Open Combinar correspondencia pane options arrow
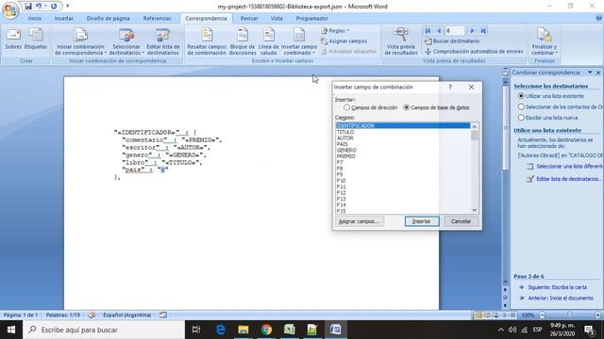604x339 pixels. coord(590,73)
